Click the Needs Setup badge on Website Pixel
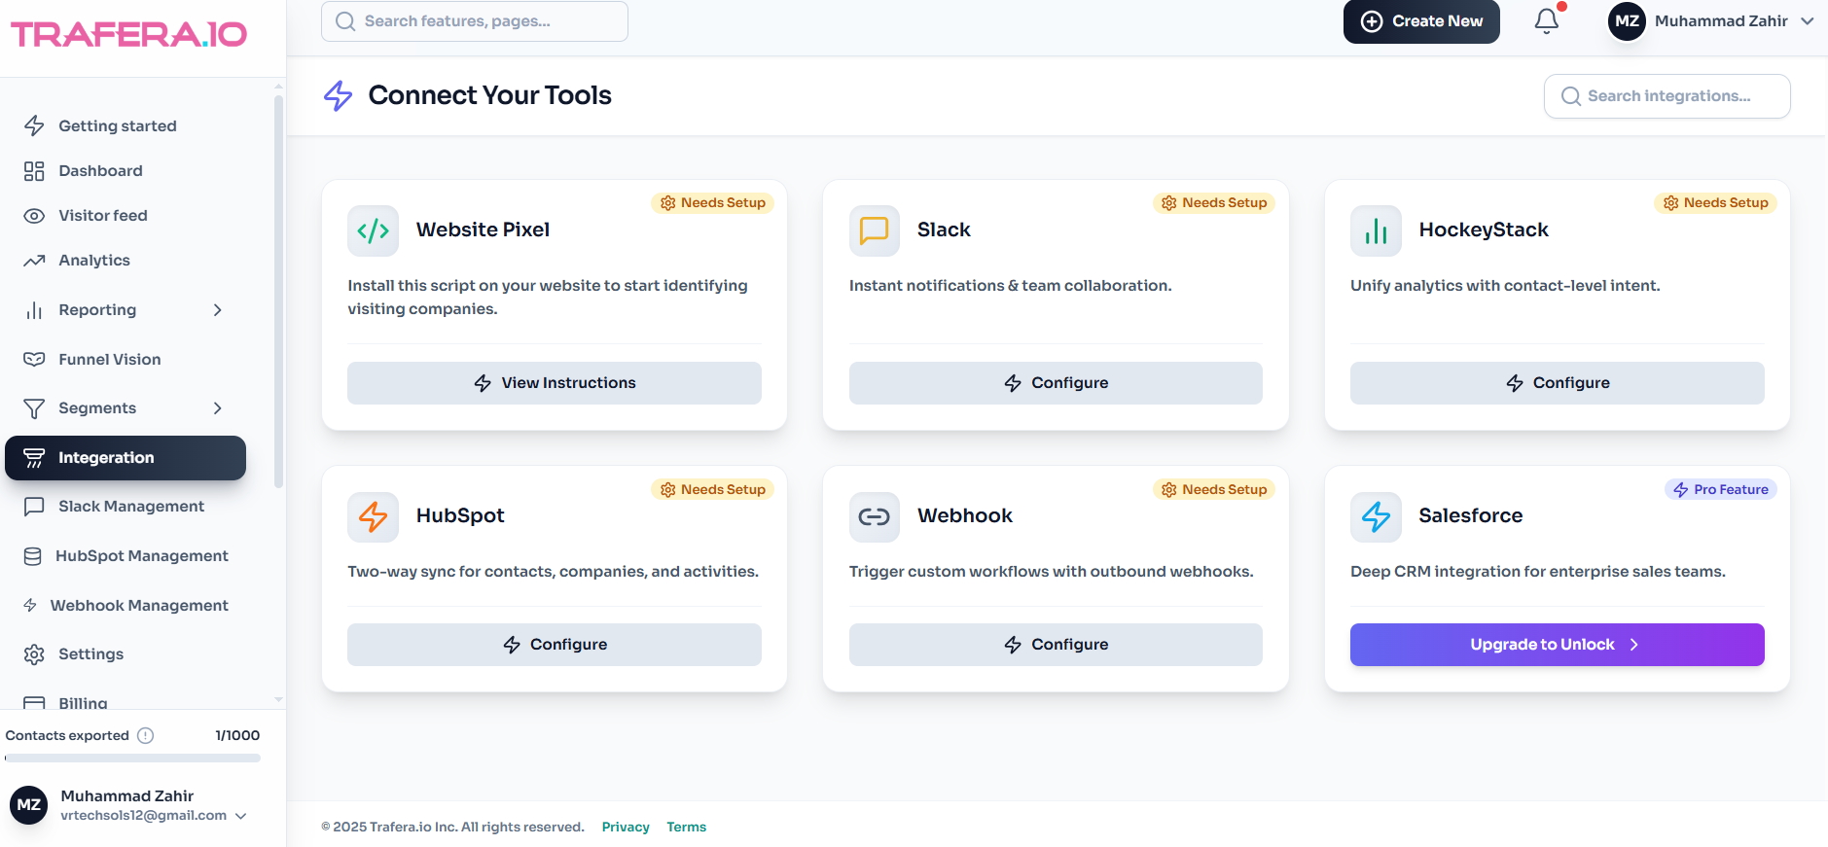This screenshot has width=1828, height=847. [x=713, y=203]
